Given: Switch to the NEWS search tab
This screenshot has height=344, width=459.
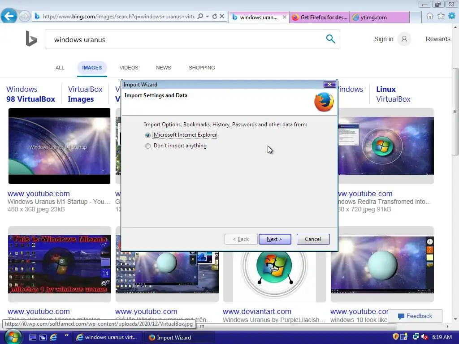Looking at the screenshot, I should coord(163,68).
